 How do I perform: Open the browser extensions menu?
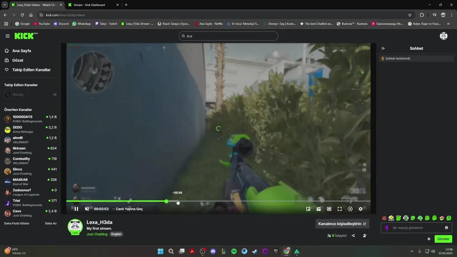tap(422, 15)
